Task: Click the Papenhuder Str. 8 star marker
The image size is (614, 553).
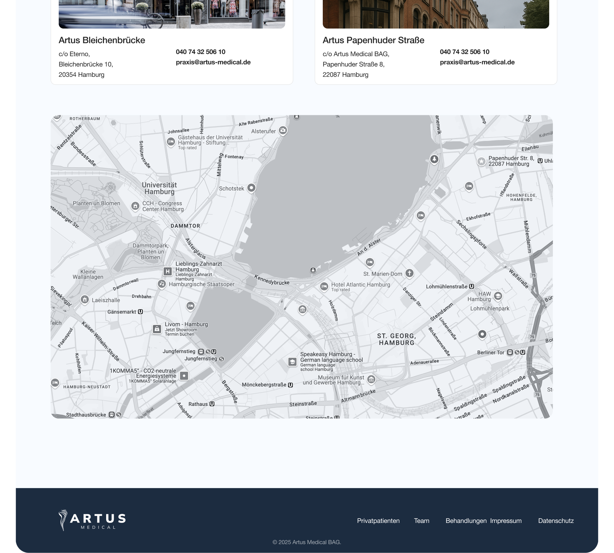Action: 481,161
